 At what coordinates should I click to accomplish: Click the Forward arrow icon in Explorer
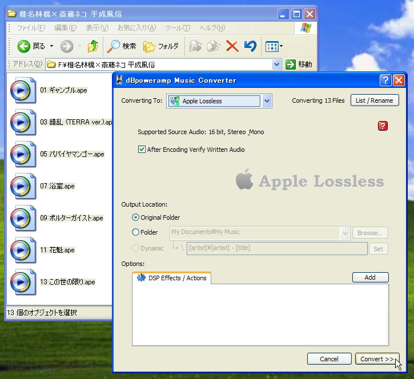click(x=67, y=46)
